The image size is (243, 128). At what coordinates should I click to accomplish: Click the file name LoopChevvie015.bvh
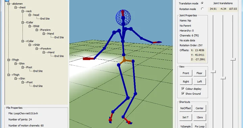(26, 113)
